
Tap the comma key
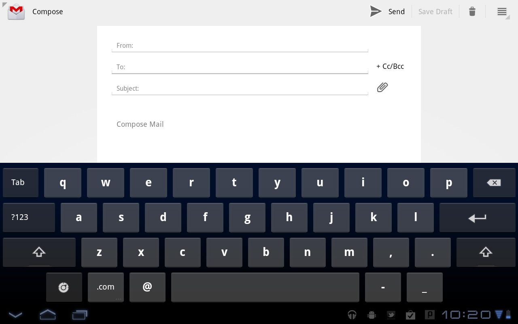click(391, 252)
